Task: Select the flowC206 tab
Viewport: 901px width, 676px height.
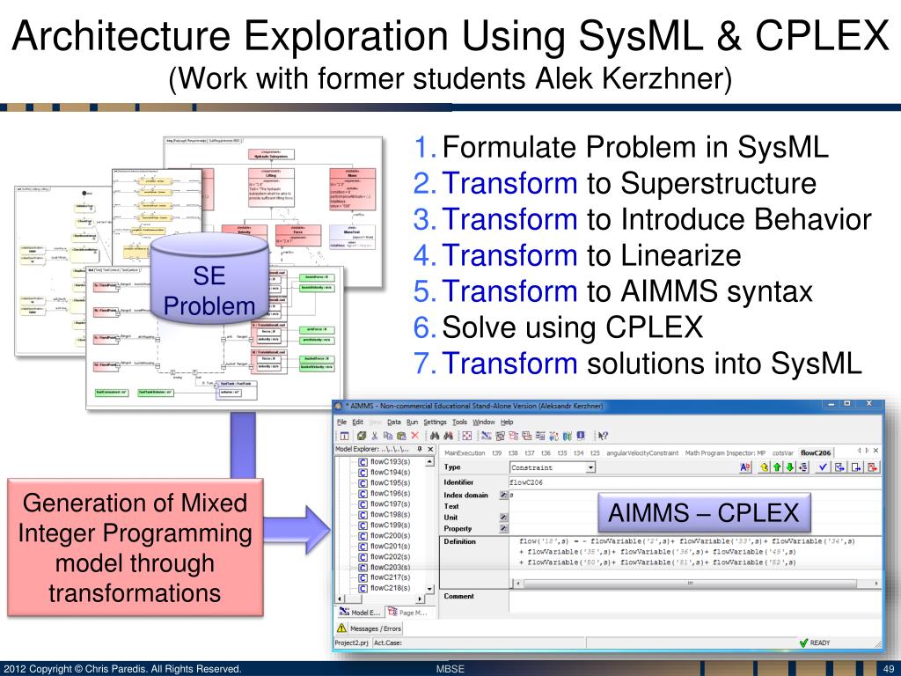Action: pos(816,453)
